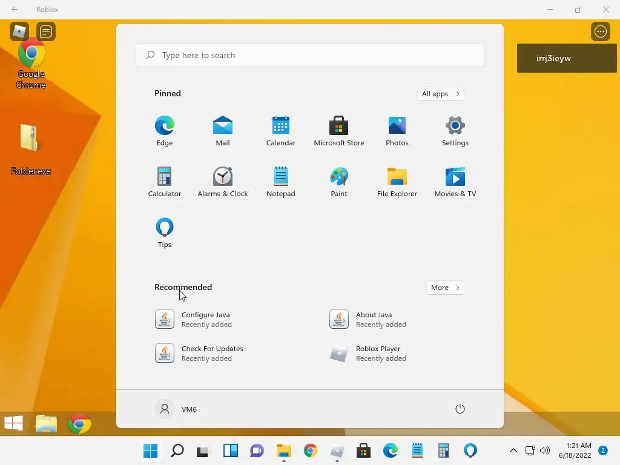Show hidden tray icons chevron
This screenshot has width=620, height=465.
(513, 450)
